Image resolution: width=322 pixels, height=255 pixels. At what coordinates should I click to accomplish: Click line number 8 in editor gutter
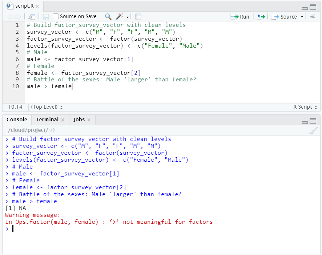point(17,73)
